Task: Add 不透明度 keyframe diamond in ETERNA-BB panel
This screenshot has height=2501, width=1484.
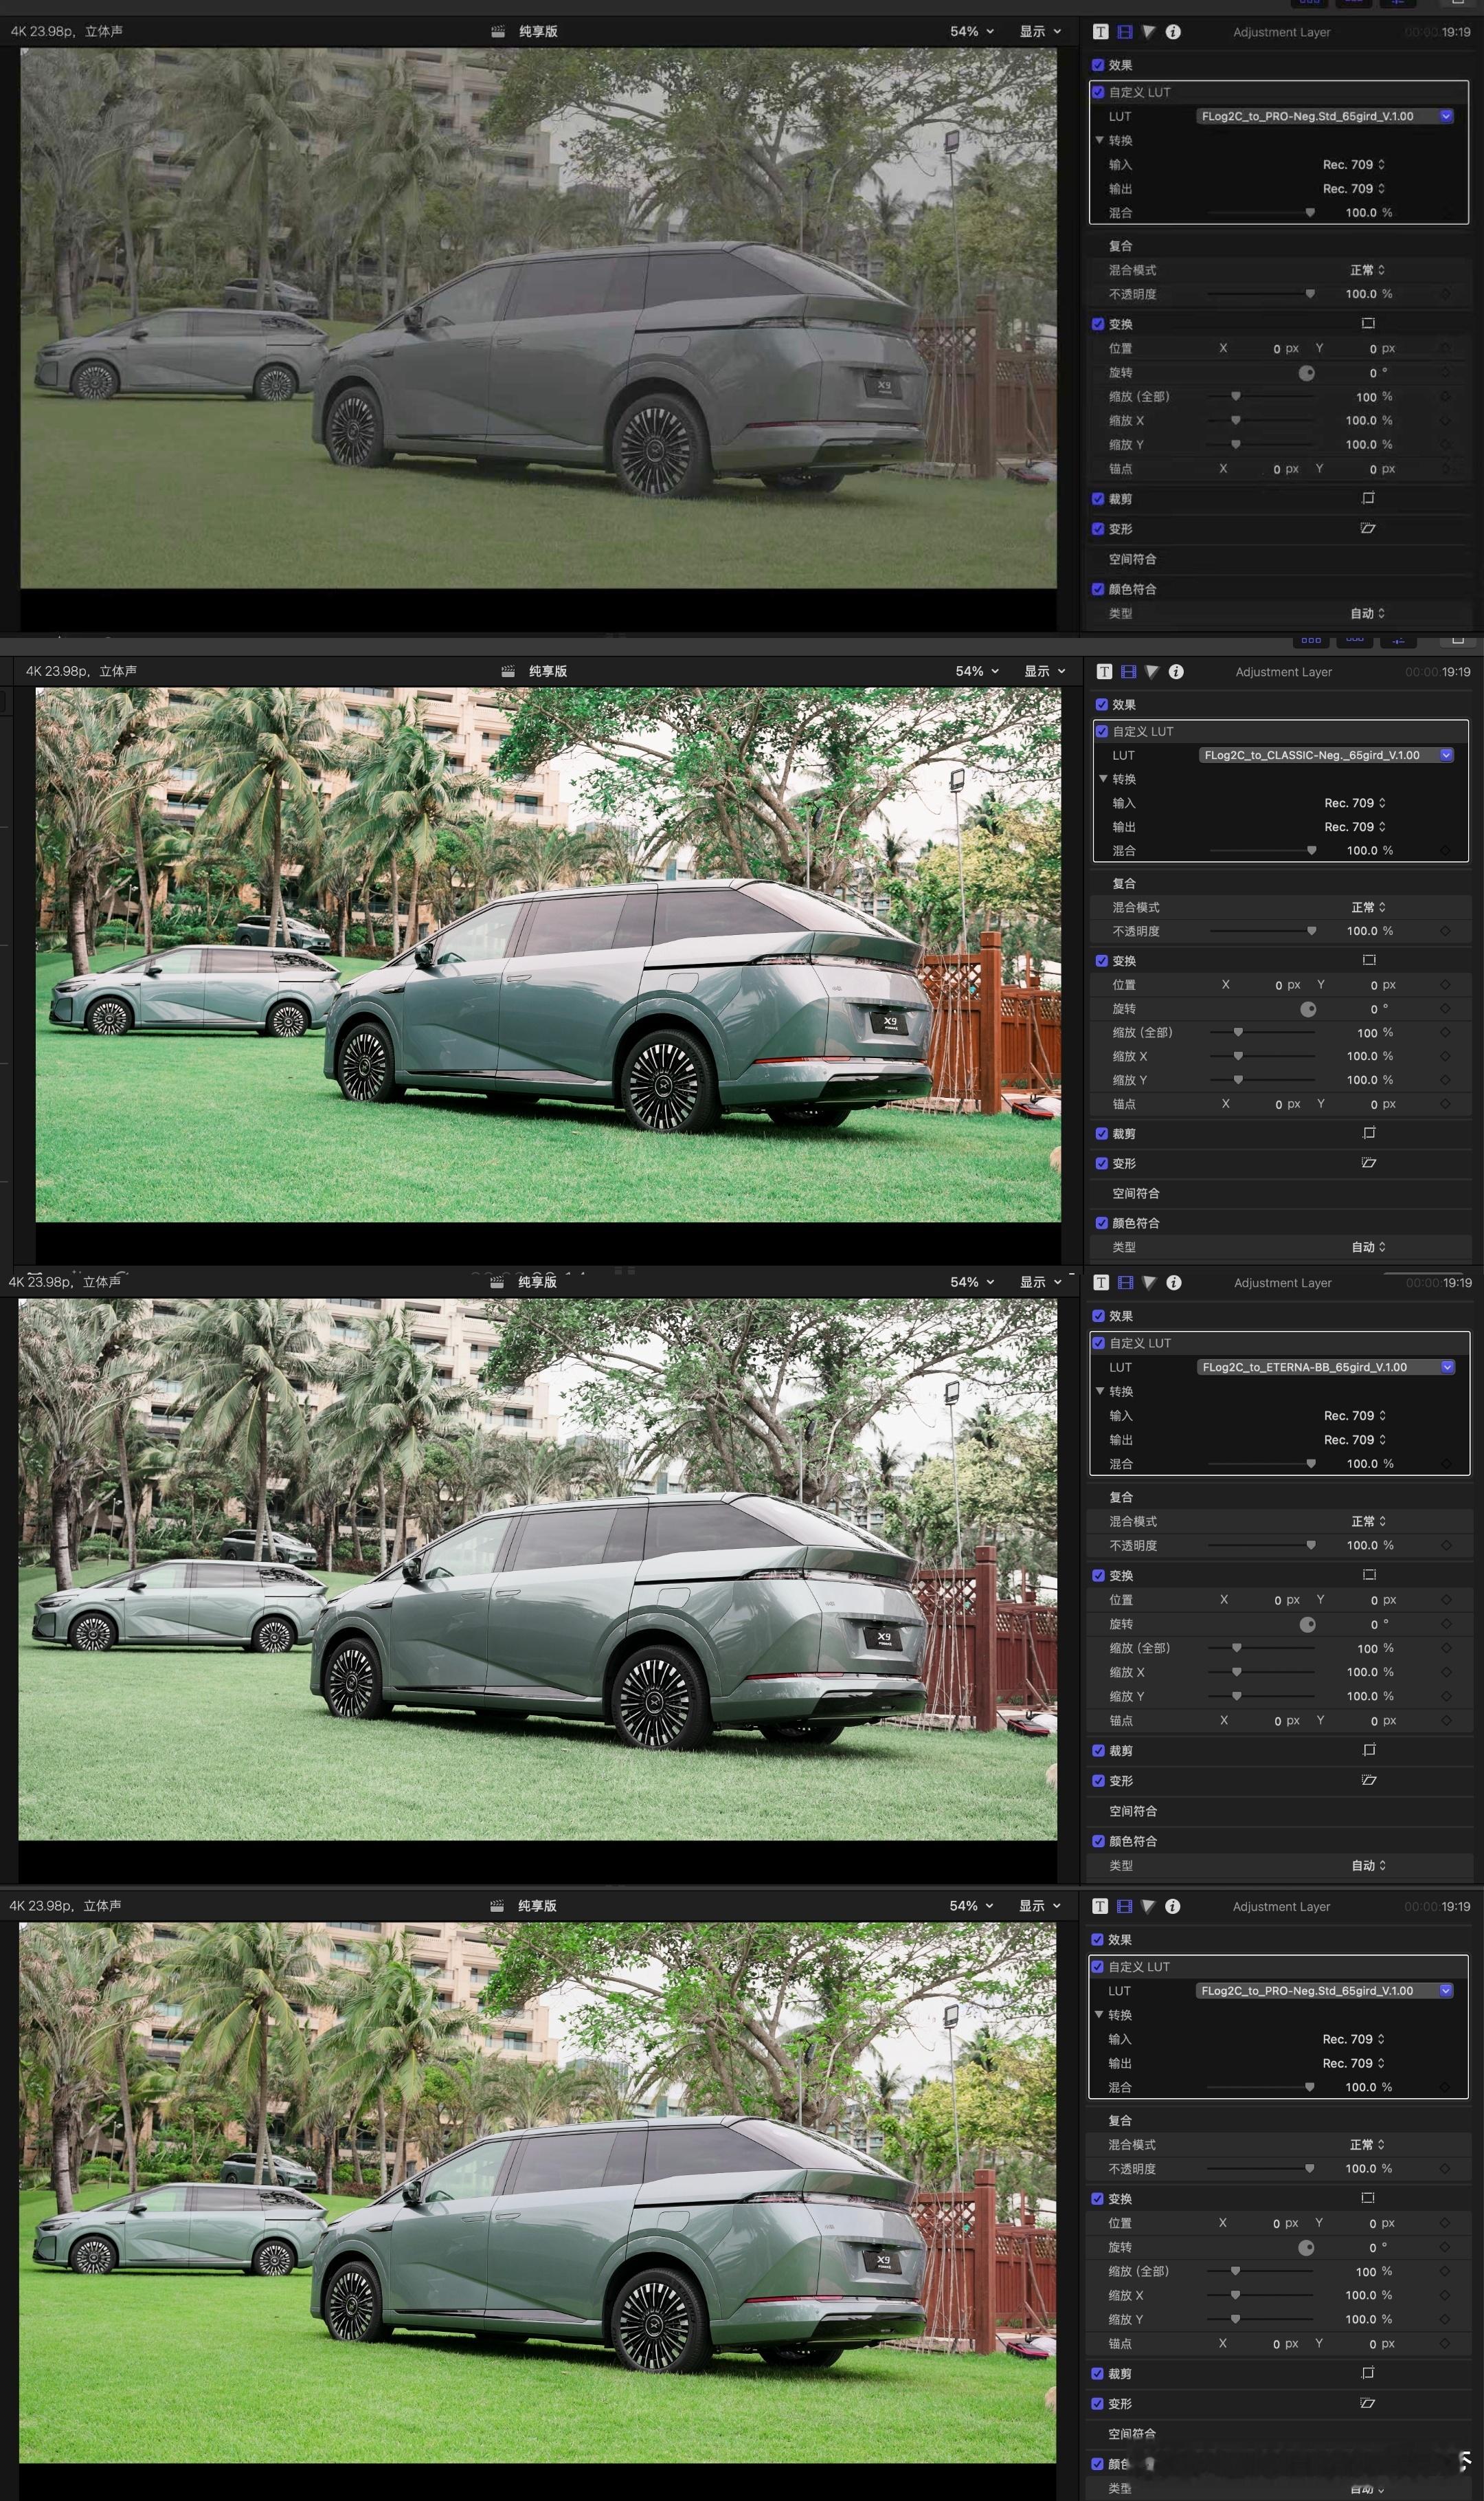Action: 1446,1545
